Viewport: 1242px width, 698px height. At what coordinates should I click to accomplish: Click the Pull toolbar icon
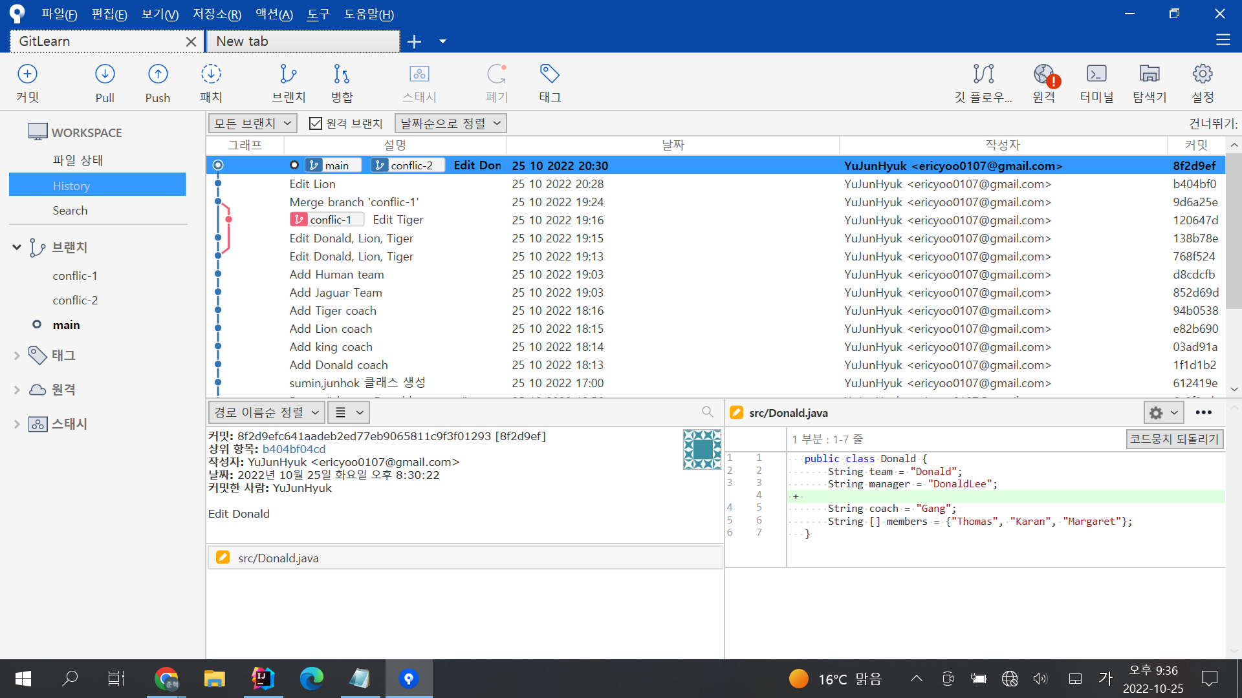[105, 83]
